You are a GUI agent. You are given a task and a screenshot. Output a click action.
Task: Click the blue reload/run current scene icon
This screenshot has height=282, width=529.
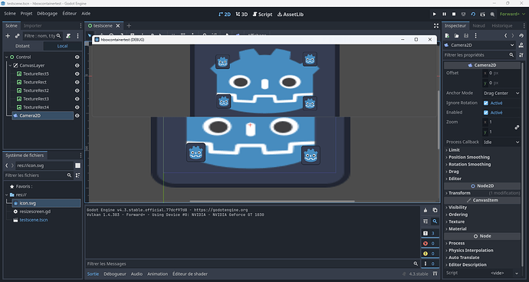tap(473, 14)
